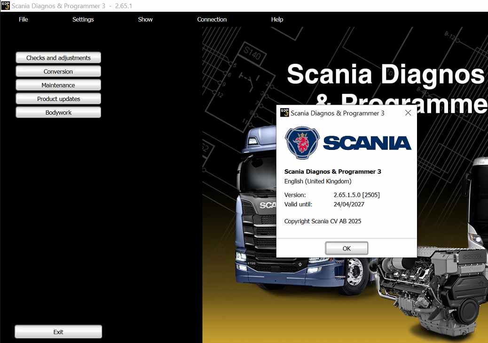Go to Maintenance
The image size is (488, 343).
(x=58, y=85)
